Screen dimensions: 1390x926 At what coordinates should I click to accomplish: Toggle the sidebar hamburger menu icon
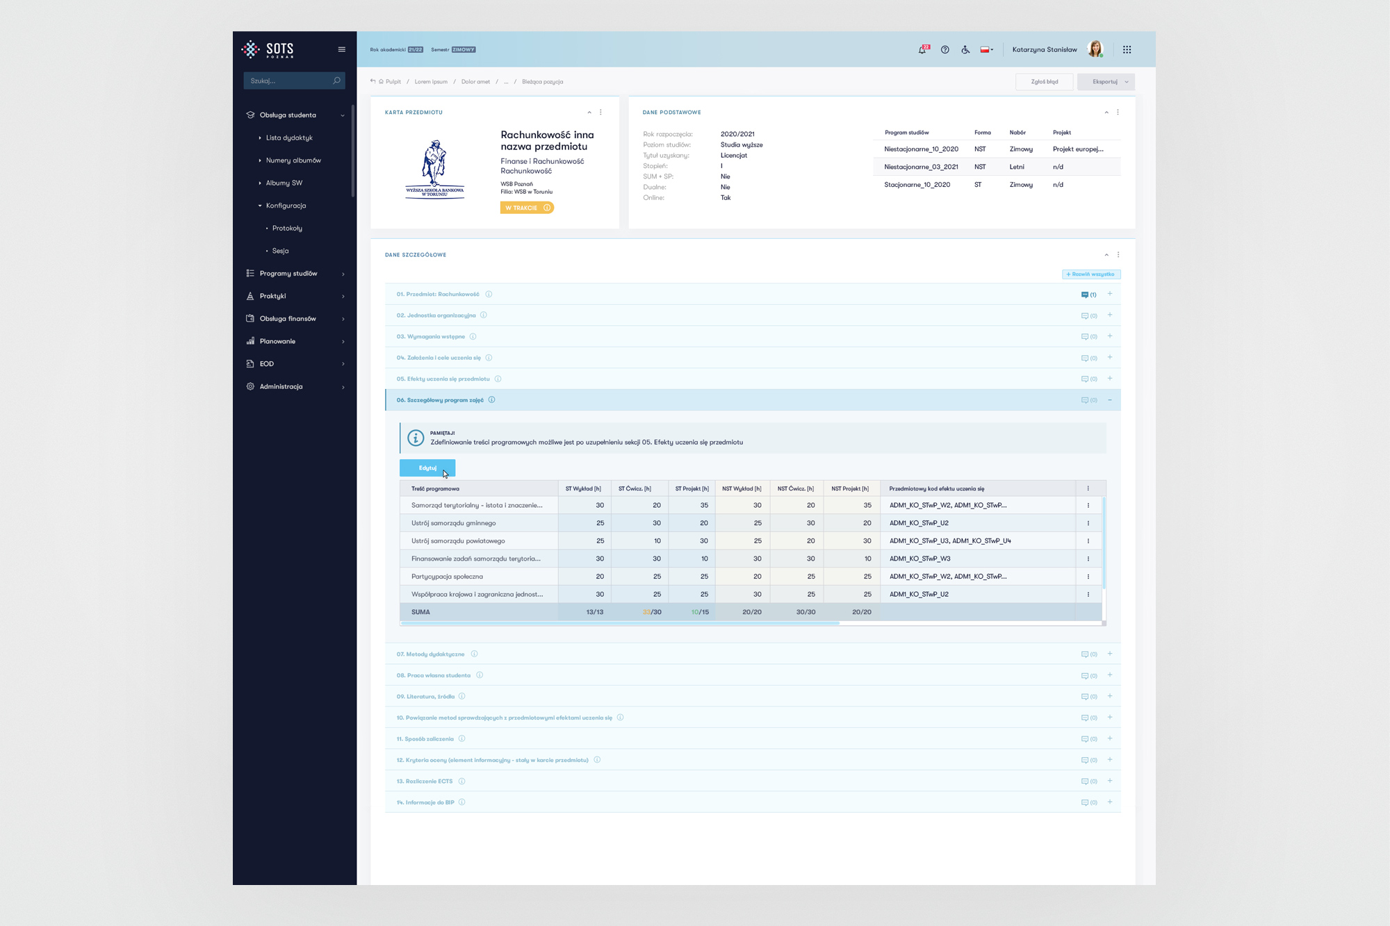[341, 49]
